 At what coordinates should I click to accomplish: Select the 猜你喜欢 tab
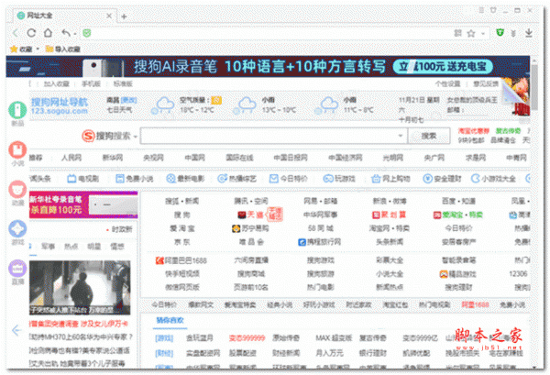coord(170,320)
